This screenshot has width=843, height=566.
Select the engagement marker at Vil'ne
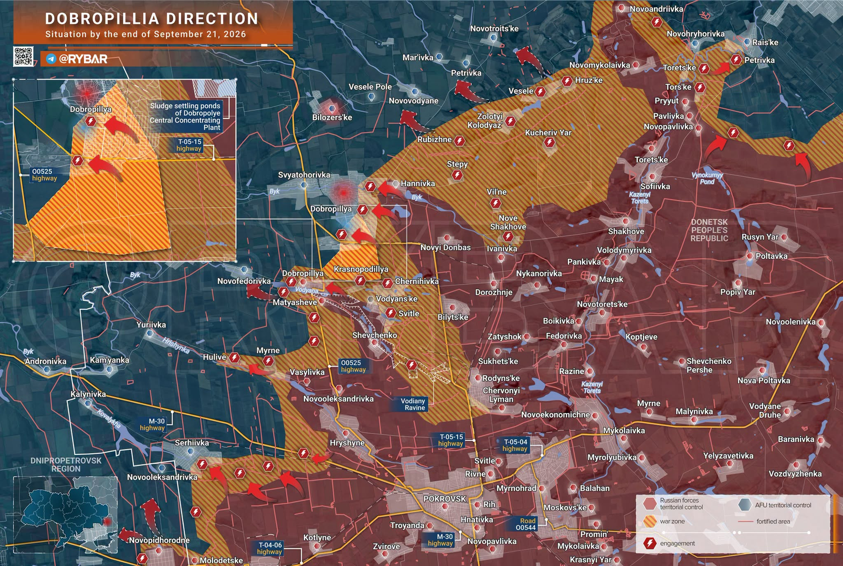[496, 203]
